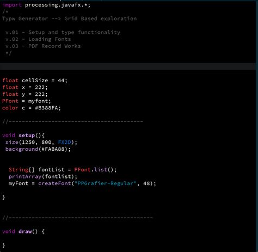The width and height of the screenshot is (258, 252).
Task: Click comment 'v.01 - Setup and type functionality'
Action: (x=63, y=33)
